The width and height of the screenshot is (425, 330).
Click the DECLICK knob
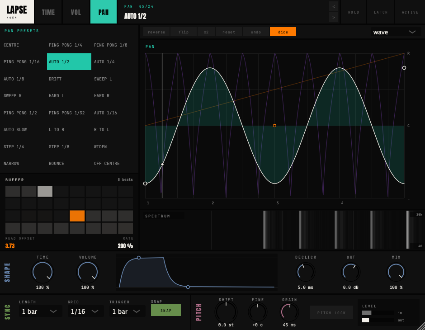pyautogui.click(x=306, y=272)
